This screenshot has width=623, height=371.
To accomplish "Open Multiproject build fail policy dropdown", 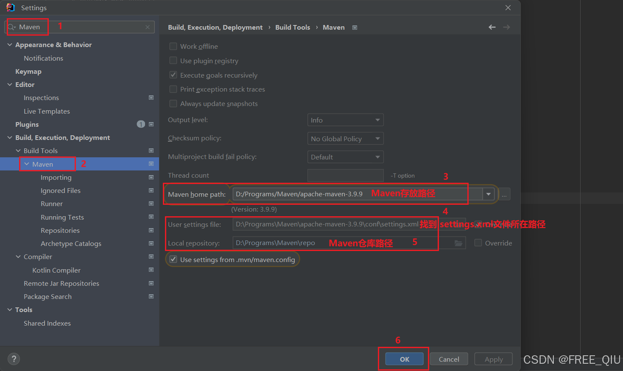I will click(x=345, y=157).
